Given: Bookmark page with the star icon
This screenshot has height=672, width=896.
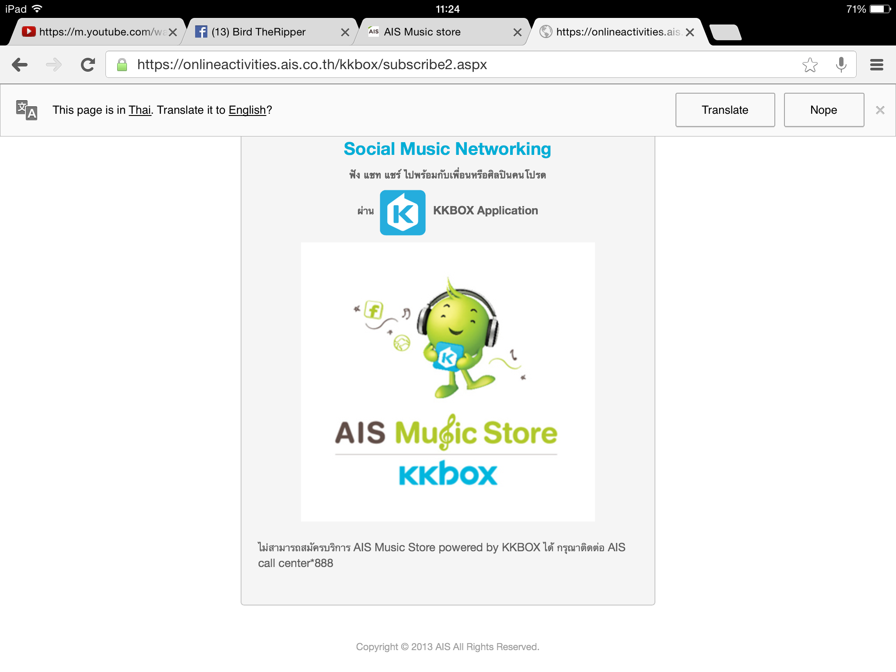Looking at the screenshot, I should point(810,65).
